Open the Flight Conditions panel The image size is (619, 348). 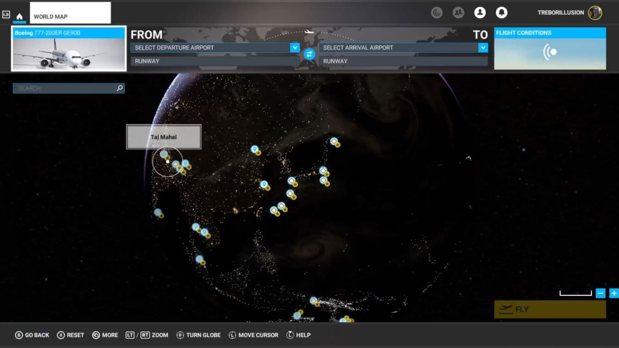coord(550,49)
